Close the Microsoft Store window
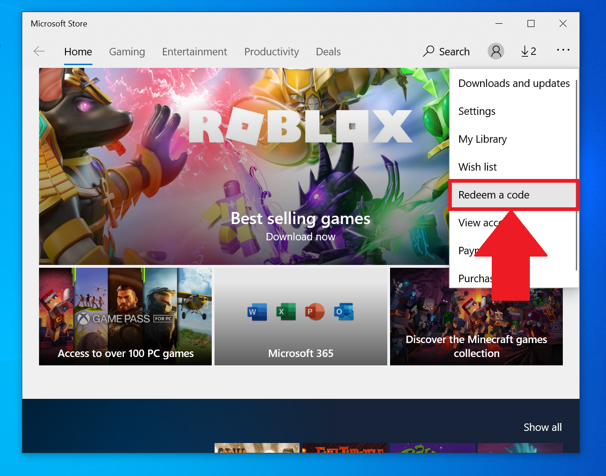This screenshot has height=476, width=606. tap(563, 23)
